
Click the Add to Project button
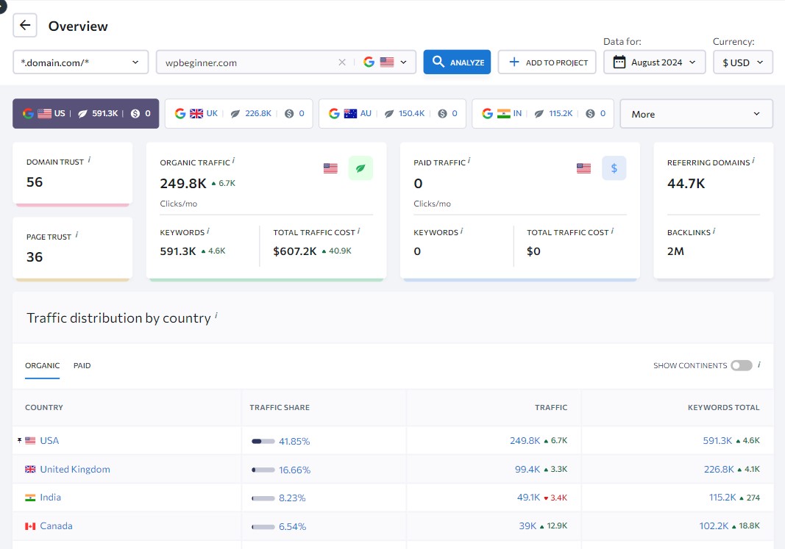547,62
